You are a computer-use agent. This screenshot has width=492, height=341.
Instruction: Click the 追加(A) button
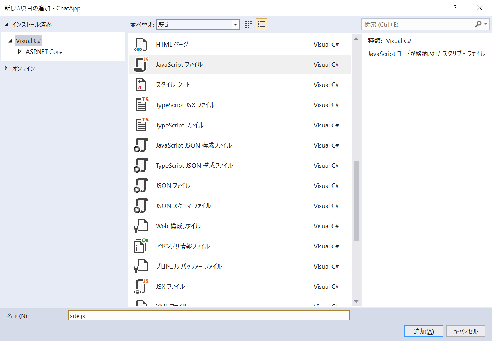tap(423, 331)
